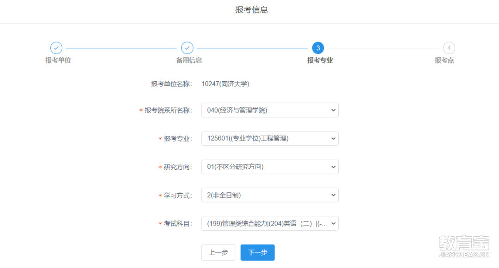Click the 上一步 button
This screenshot has height=268, width=499.
click(x=218, y=252)
